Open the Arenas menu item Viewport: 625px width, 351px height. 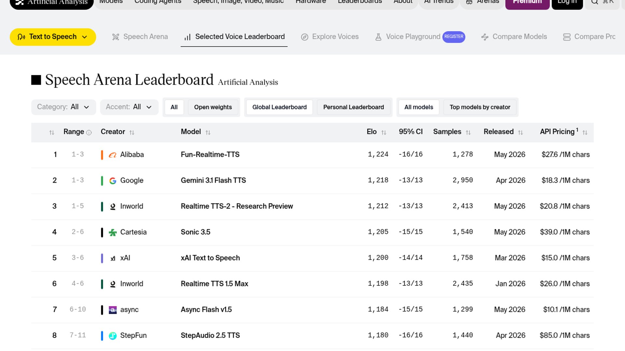pos(483,3)
